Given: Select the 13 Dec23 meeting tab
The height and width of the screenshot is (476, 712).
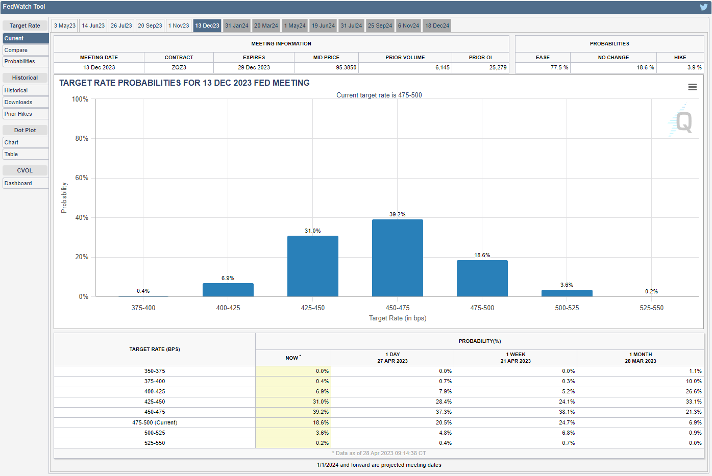Looking at the screenshot, I should click(207, 26).
